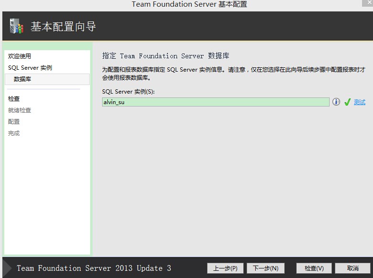This screenshot has height=278, width=373.
Task: Select the 欢迎使用 step in sidebar
Action: pyautogui.click(x=20, y=56)
